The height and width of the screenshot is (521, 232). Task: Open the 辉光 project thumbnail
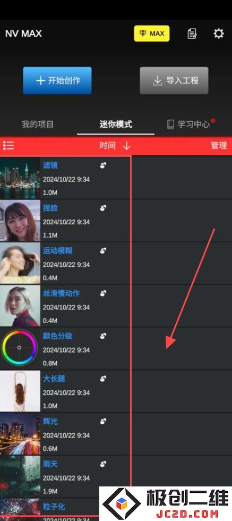click(x=20, y=434)
